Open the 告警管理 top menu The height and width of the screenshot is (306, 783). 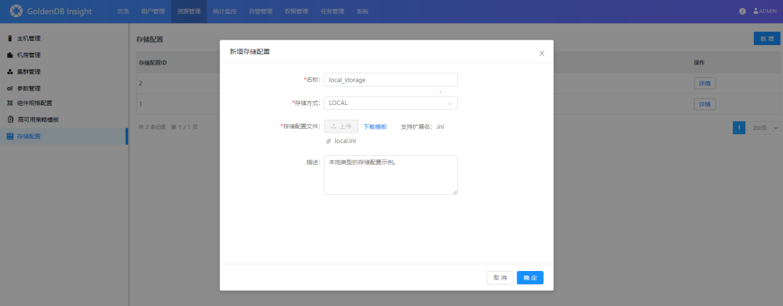260,11
